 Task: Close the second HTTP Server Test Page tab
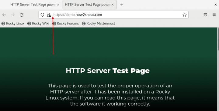(113, 5)
